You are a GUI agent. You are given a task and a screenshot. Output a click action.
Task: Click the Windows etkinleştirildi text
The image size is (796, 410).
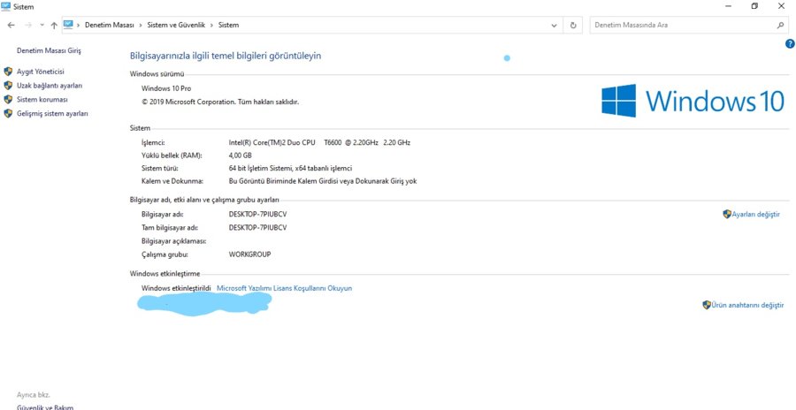pos(176,288)
